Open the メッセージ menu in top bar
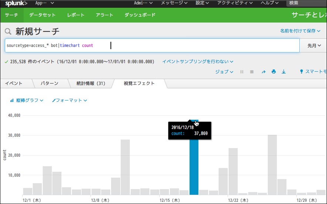The image size is (327, 204). [x=174, y=3]
